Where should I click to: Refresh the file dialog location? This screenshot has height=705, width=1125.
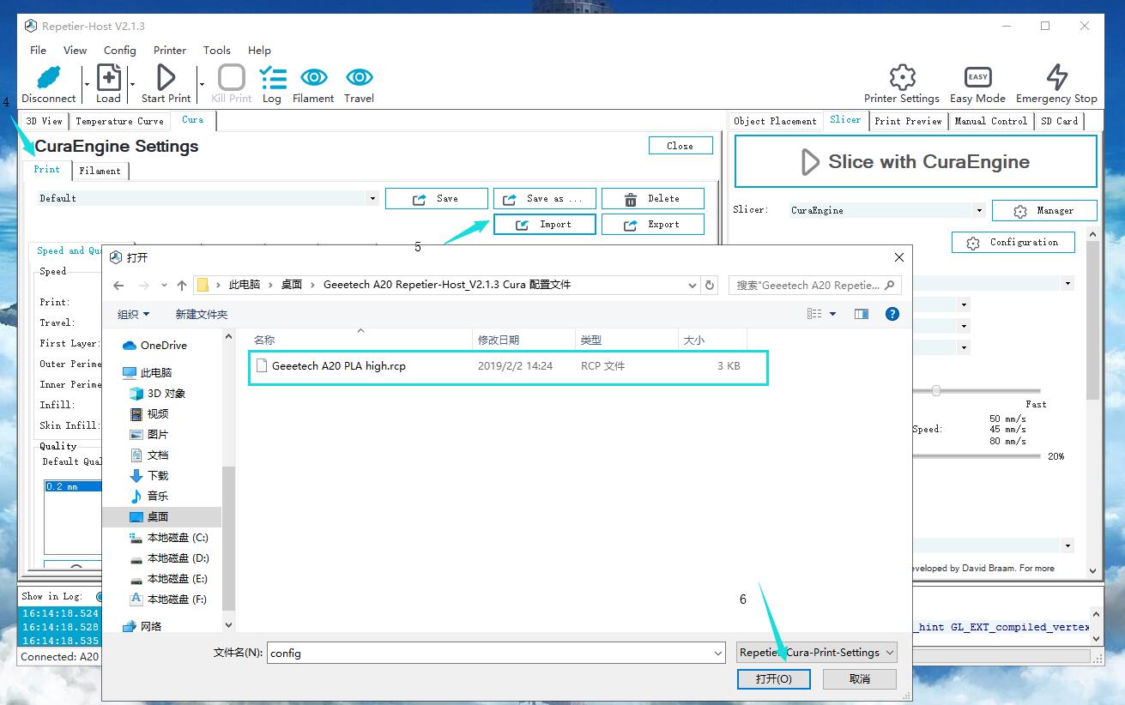click(710, 285)
